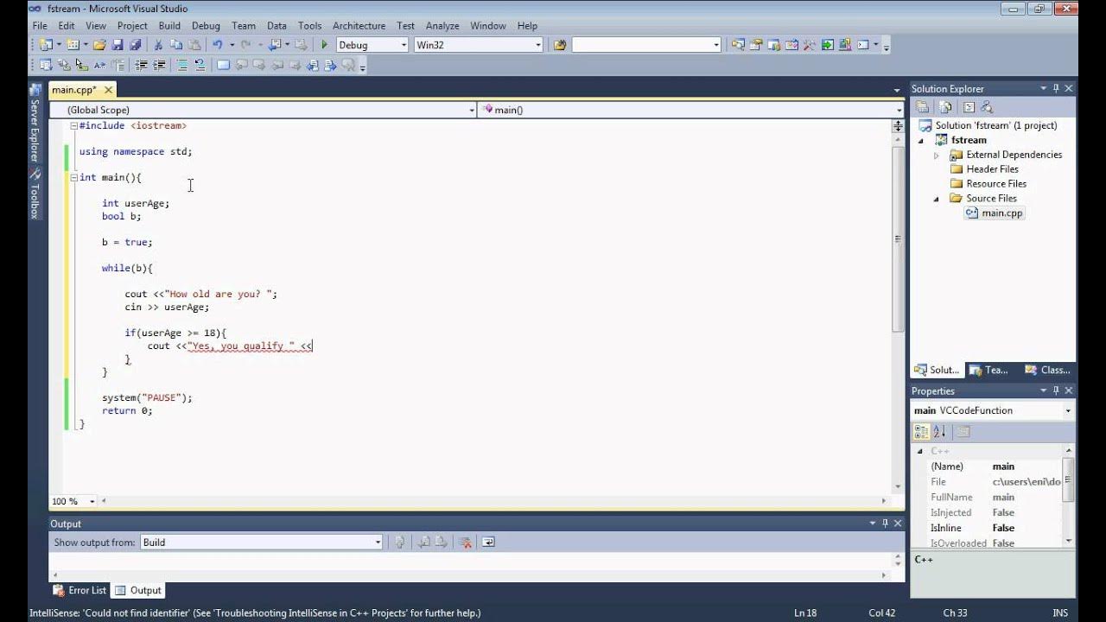Screen dimensions: 1106x622
Task: Collapse the C++ category in Properties
Action: pos(920,451)
